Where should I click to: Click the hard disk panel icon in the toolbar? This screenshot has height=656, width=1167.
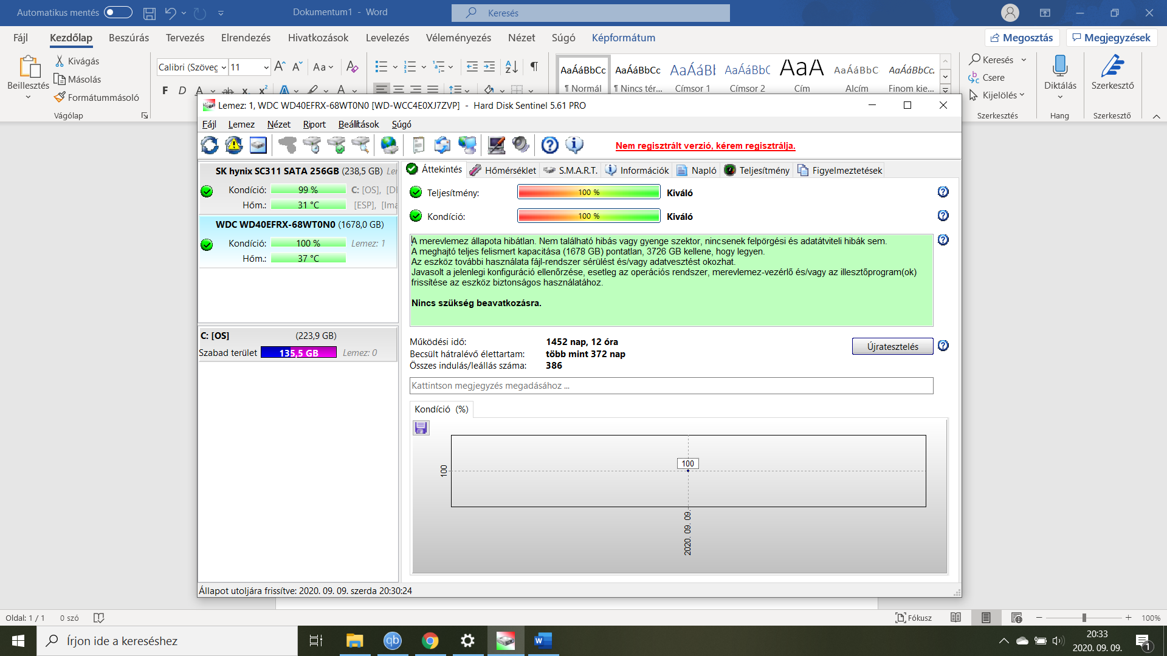pos(258,145)
